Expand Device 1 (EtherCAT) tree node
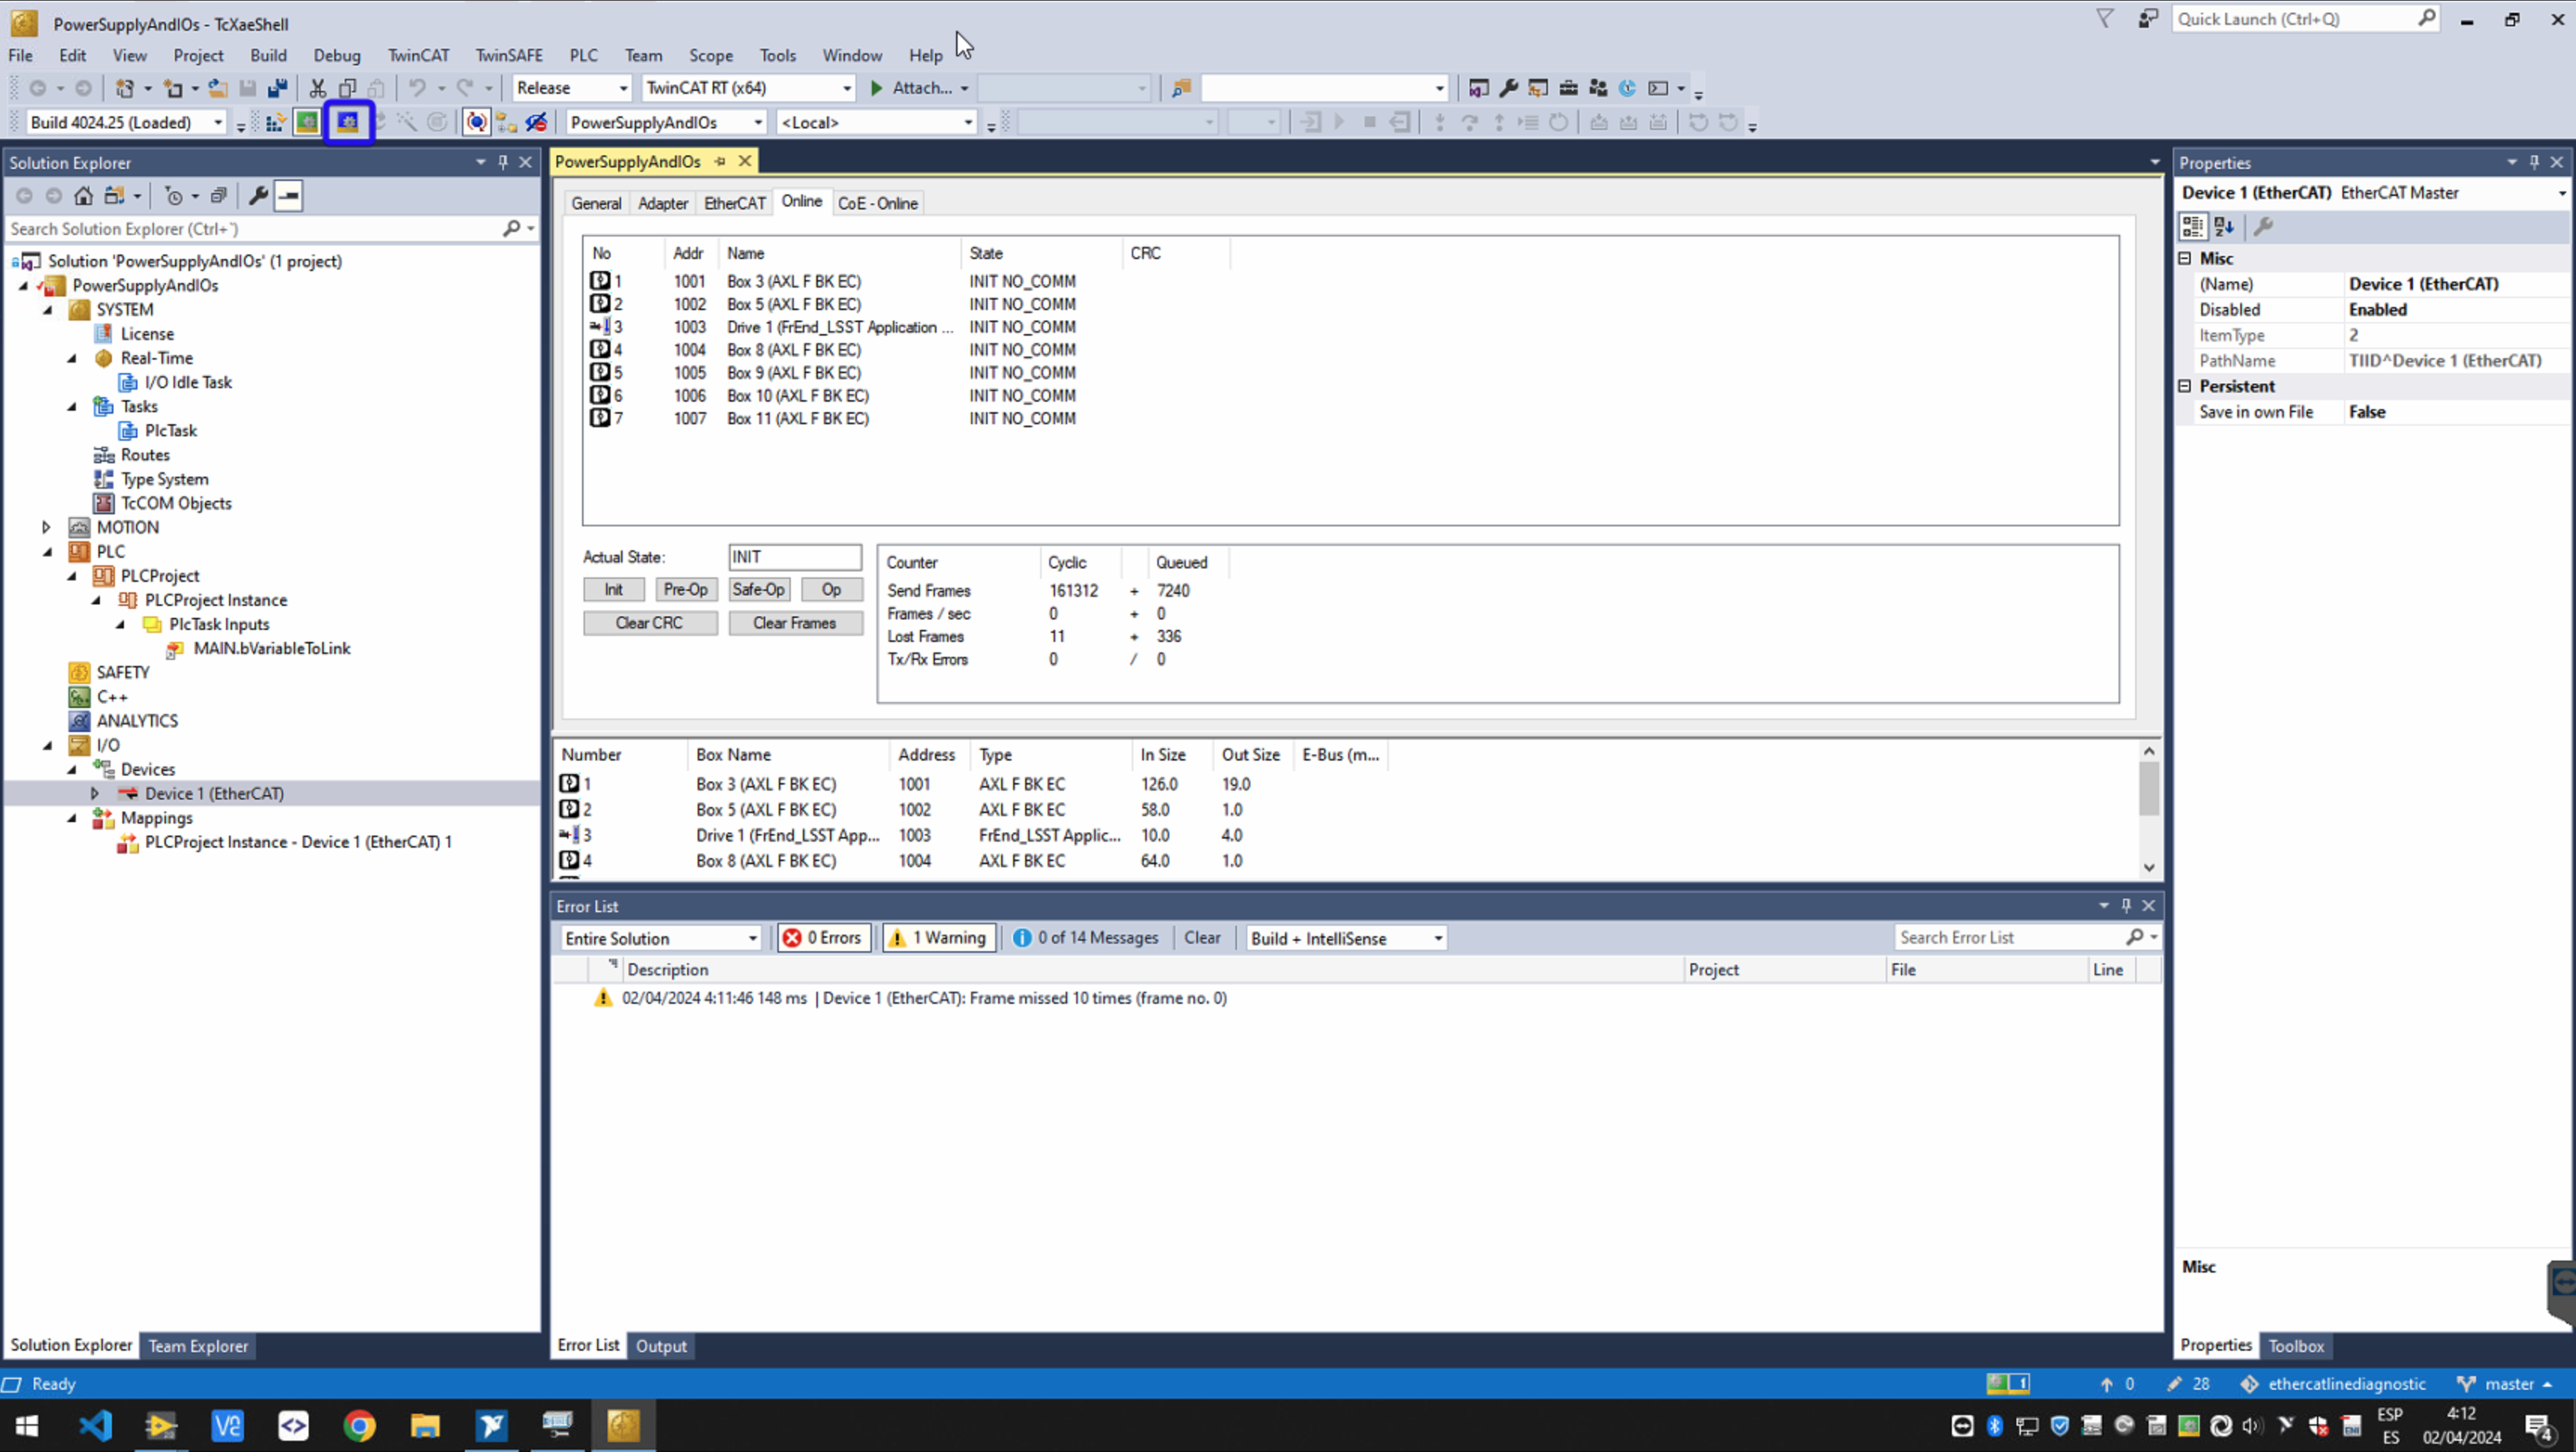Viewport: 2576px width, 1452px height. (x=95, y=794)
